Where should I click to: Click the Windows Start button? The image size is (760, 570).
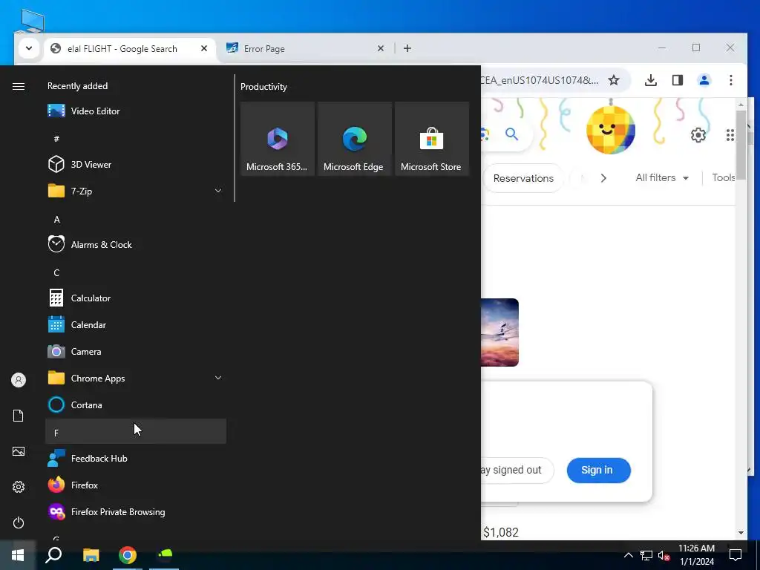pyautogui.click(x=18, y=555)
